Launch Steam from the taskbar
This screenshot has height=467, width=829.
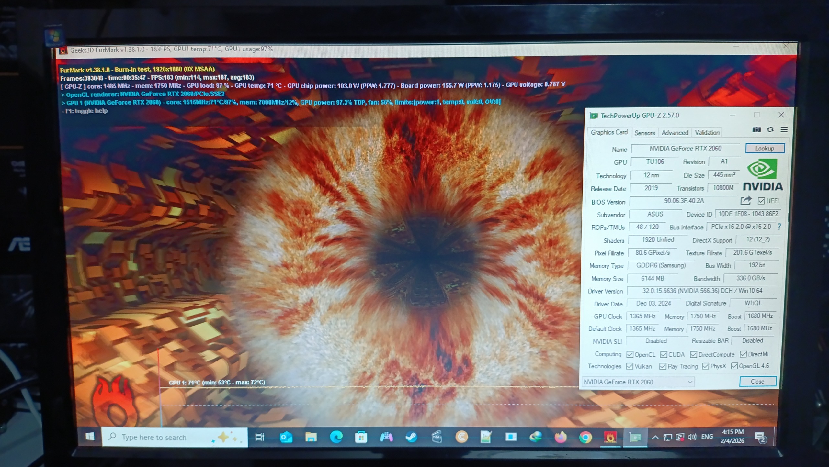pos(411,437)
